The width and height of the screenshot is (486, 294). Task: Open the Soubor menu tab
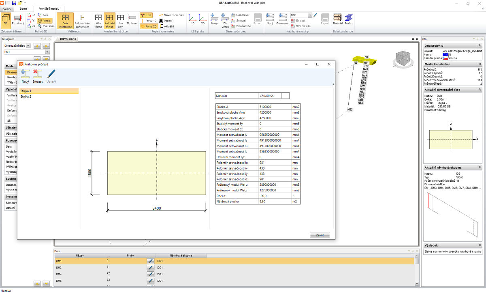[x=7, y=9]
